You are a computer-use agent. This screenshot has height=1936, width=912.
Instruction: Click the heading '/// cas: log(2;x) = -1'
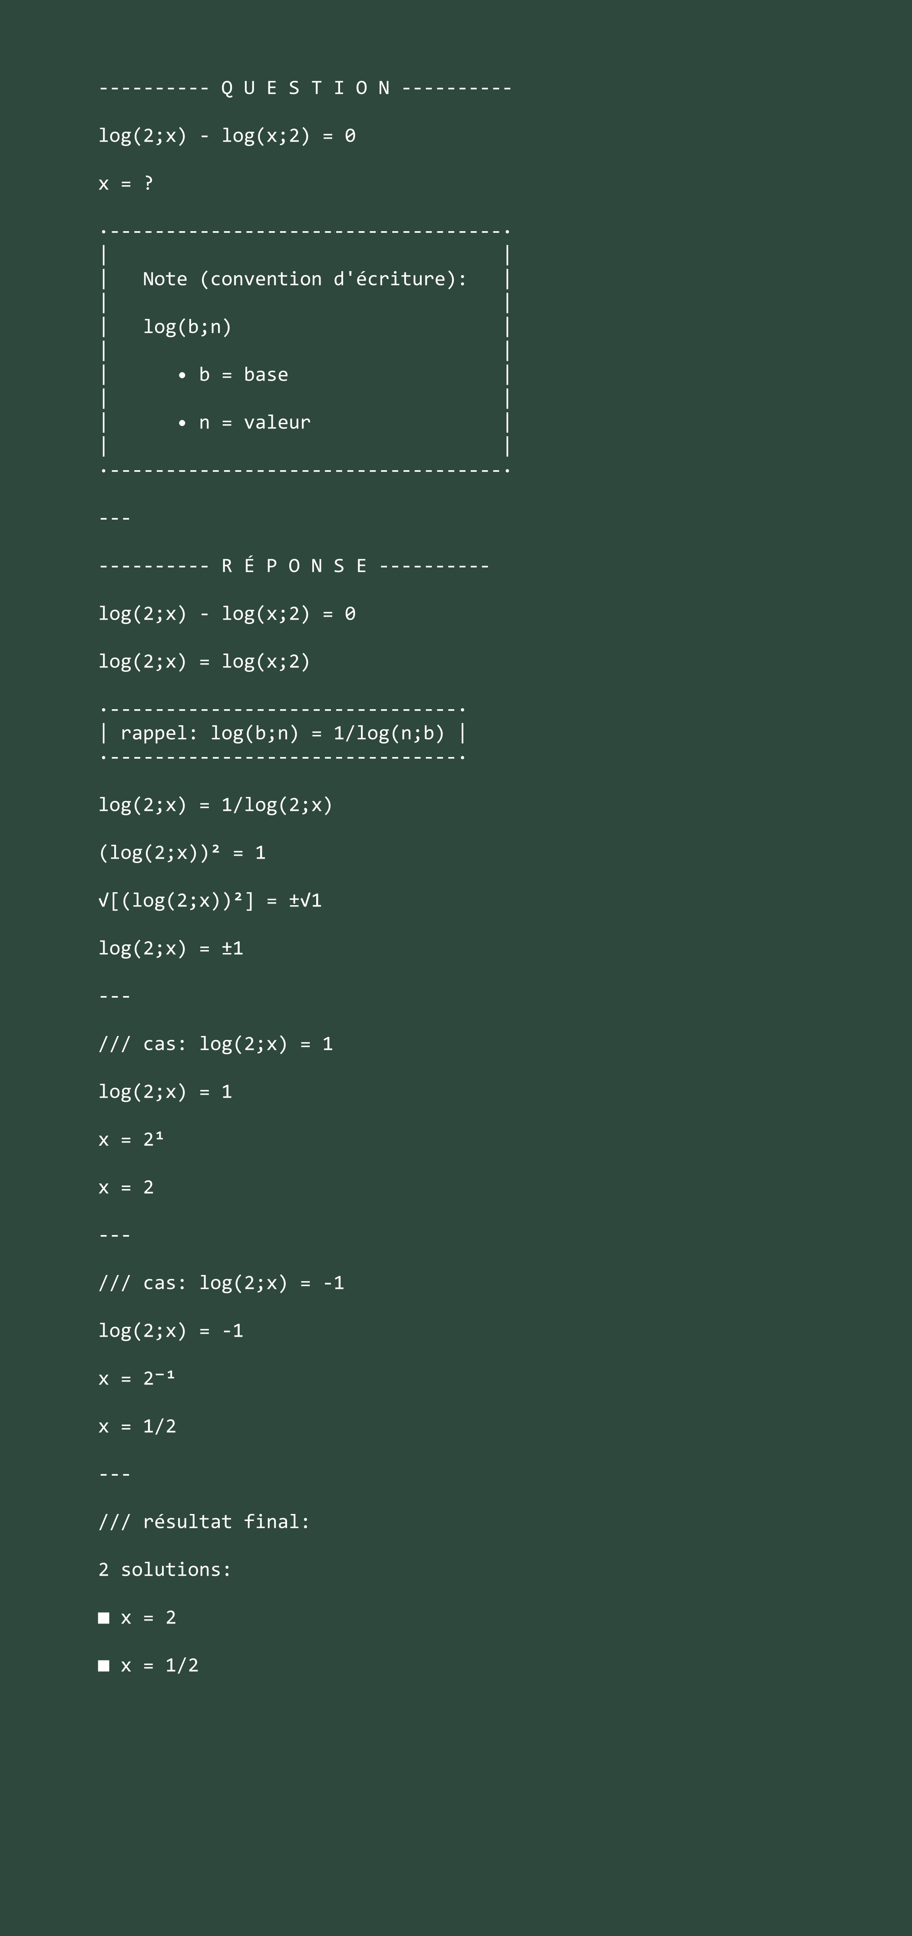[x=221, y=1283]
